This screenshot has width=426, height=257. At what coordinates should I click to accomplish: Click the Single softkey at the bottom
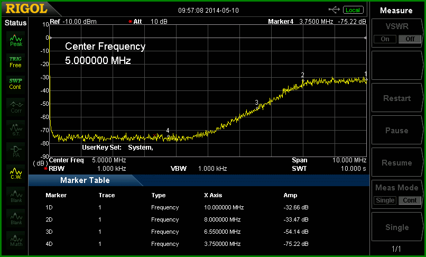[x=397, y=227]
